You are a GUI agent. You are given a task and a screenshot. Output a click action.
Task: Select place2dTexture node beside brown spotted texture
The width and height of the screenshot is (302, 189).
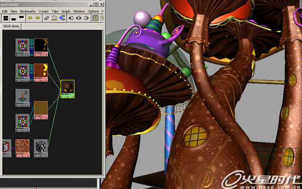(23, 73)
